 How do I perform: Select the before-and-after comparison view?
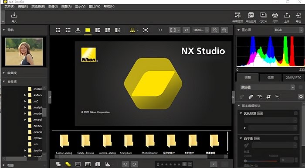pos(118,30)
